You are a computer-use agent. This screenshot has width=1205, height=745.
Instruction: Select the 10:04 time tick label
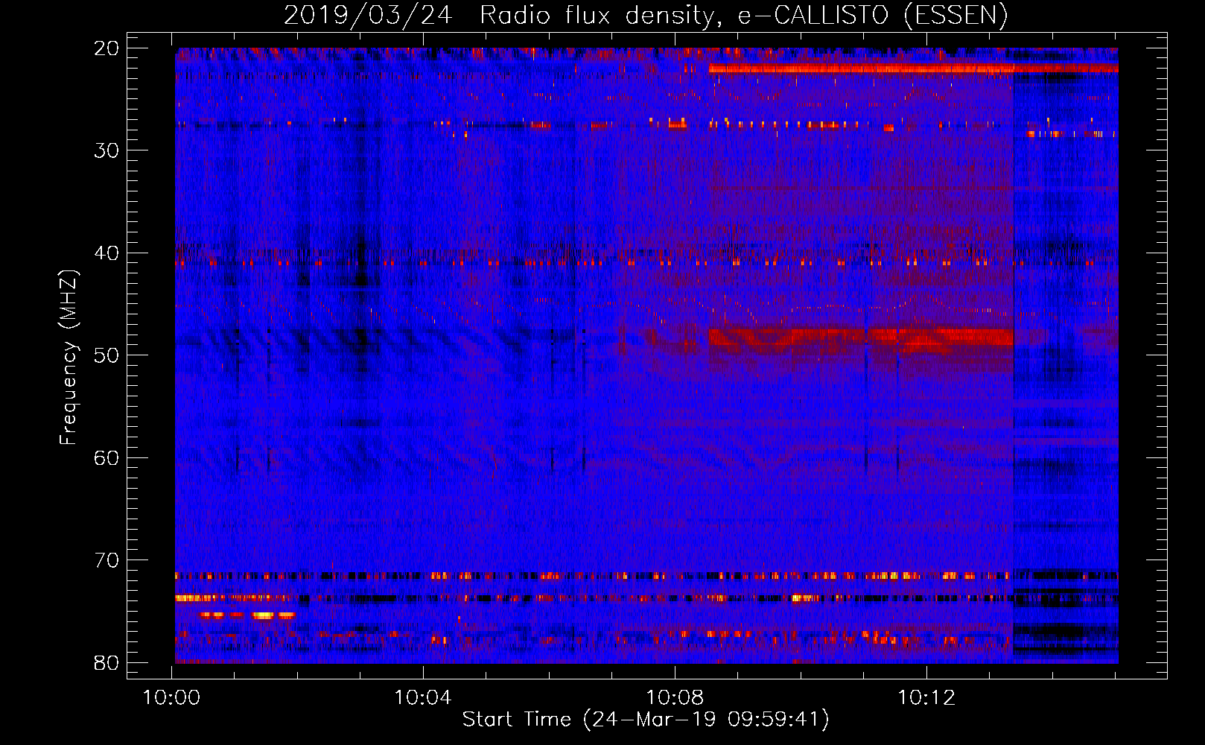[x=423, y=698]
